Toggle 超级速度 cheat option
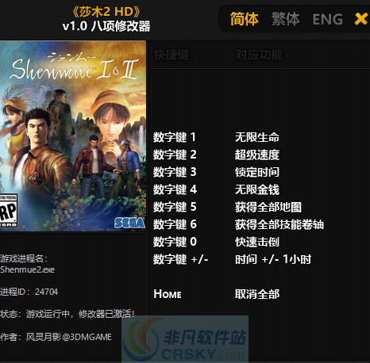This screenshot has width=370, height=363. click(257, 155)
